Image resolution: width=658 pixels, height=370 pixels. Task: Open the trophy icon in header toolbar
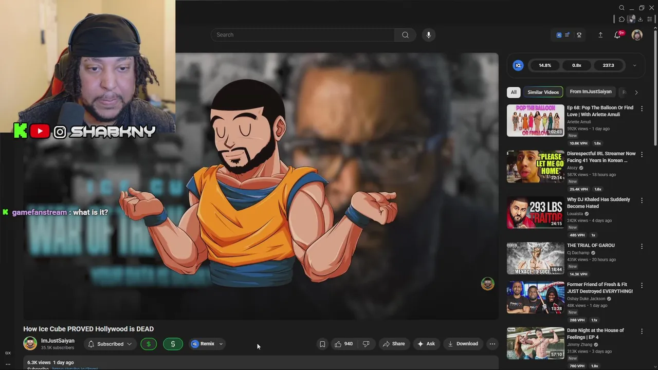coord(579,35)
